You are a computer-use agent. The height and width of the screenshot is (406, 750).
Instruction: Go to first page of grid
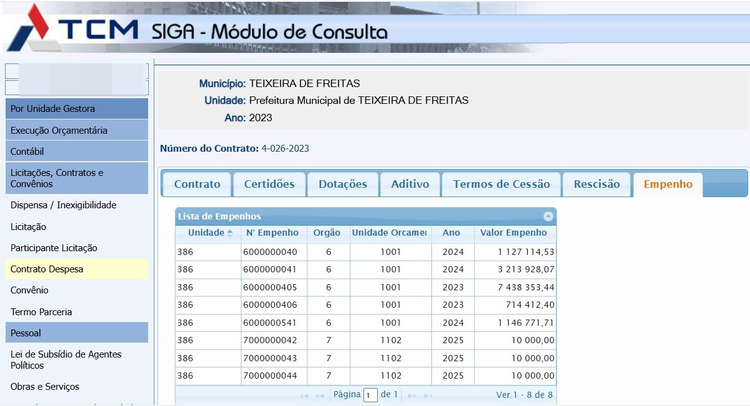pyautogui.click(x=305, y=395)
